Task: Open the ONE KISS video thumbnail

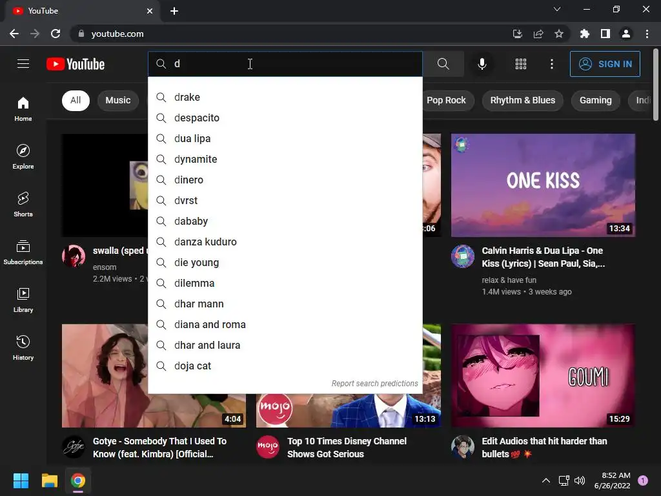Action: [x=543, y=185]
